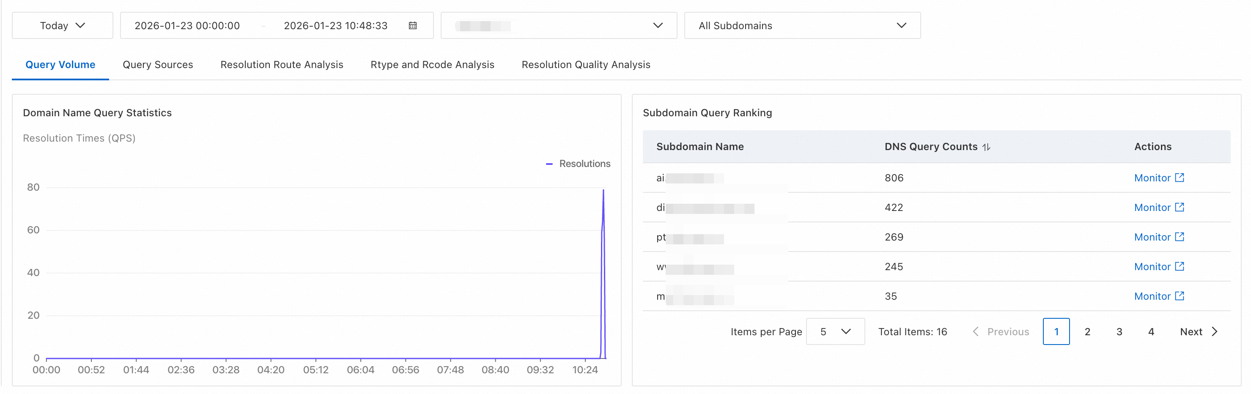Expand the domain name selector dropdown

[559, 26]
